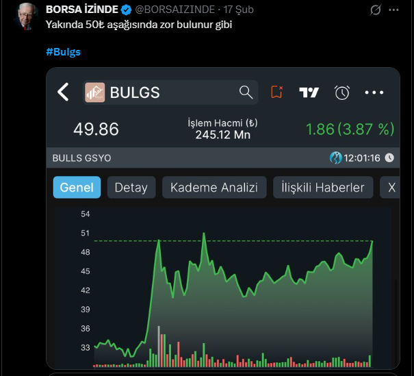Image resolution: width=414 pixels, height=376 pixels.
Task: Tap the back arrow in stock app
Action: point(63,92)
